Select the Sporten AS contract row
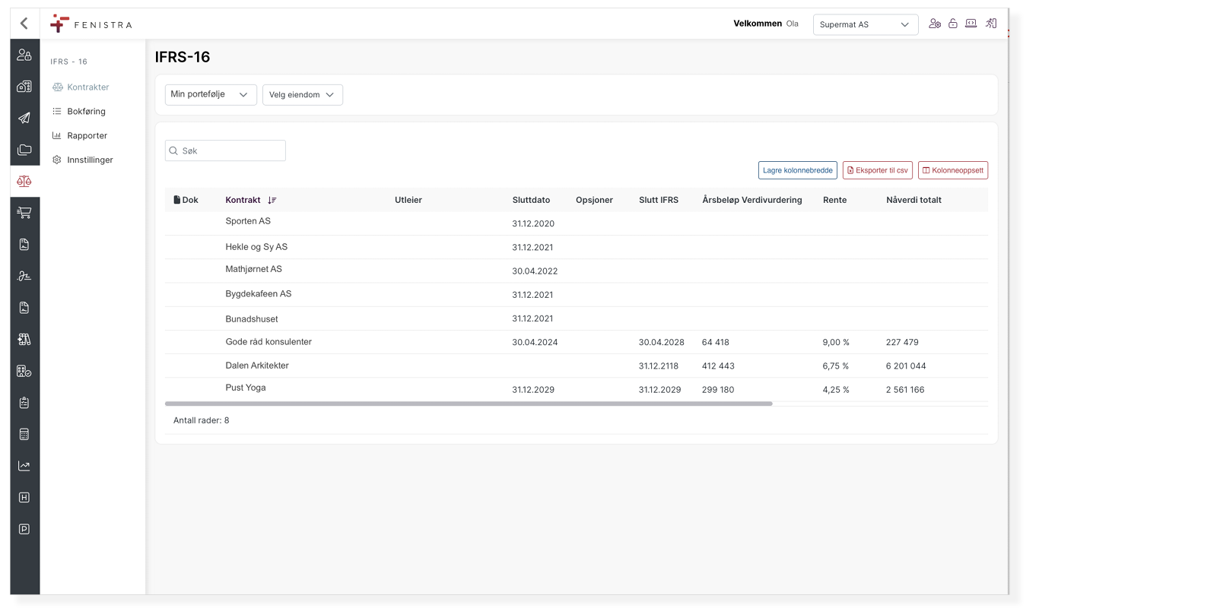The width and height of the screenshot is (1217, 608). (577, 223)
